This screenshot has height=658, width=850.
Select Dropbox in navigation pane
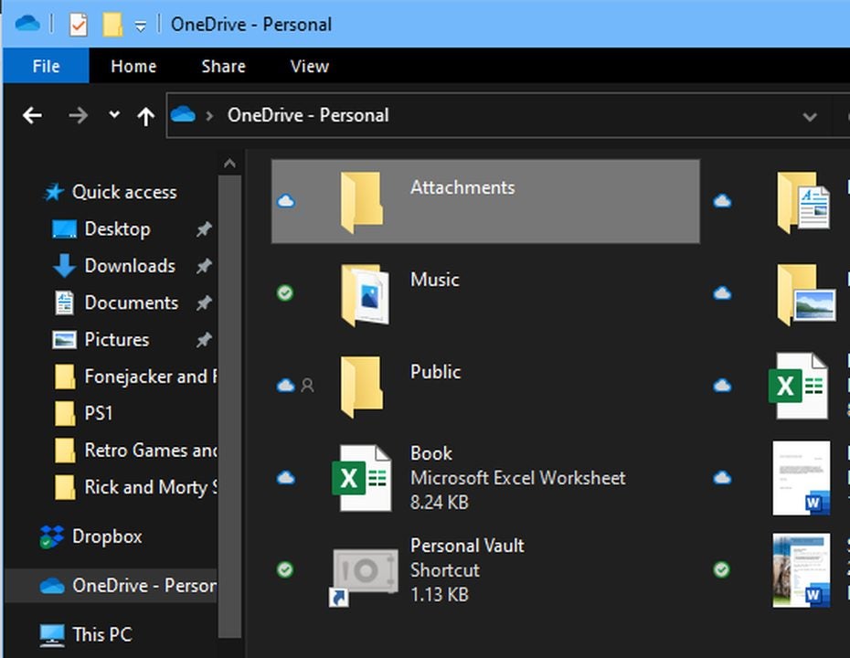[106, 536]
